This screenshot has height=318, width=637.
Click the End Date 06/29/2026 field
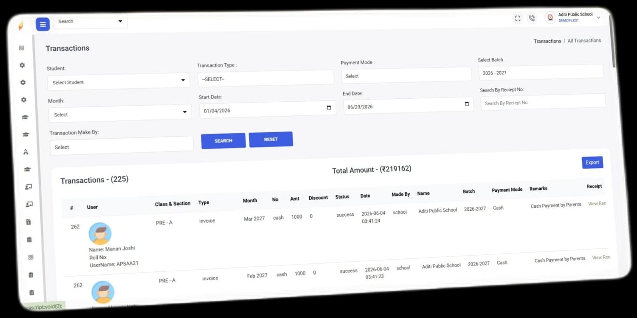point(409,106)
